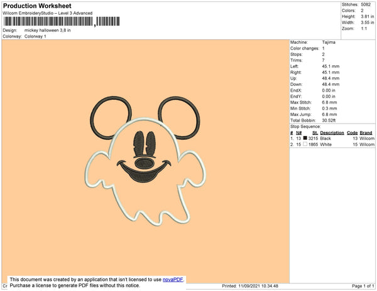Click the Height value 3.81 in
The height and width of the screenshot is (291, 377).
point(368,16)
